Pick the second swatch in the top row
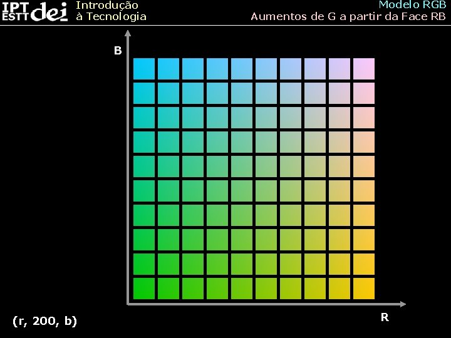Image resolution: width=451 pixels, height=338 pixels. (x=168, y=69)
